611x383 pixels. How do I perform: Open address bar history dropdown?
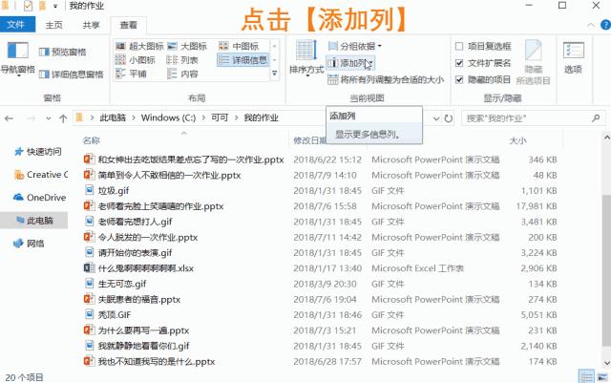point(436,118)
